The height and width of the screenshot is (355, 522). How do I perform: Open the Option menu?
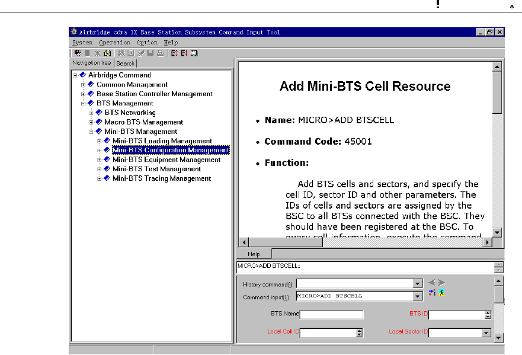[147, 43]
